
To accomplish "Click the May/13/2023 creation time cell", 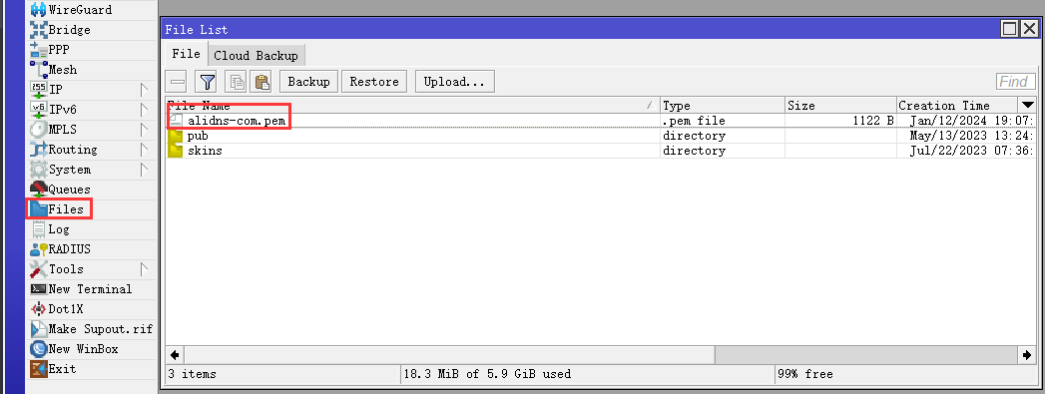I will (972, 136).
